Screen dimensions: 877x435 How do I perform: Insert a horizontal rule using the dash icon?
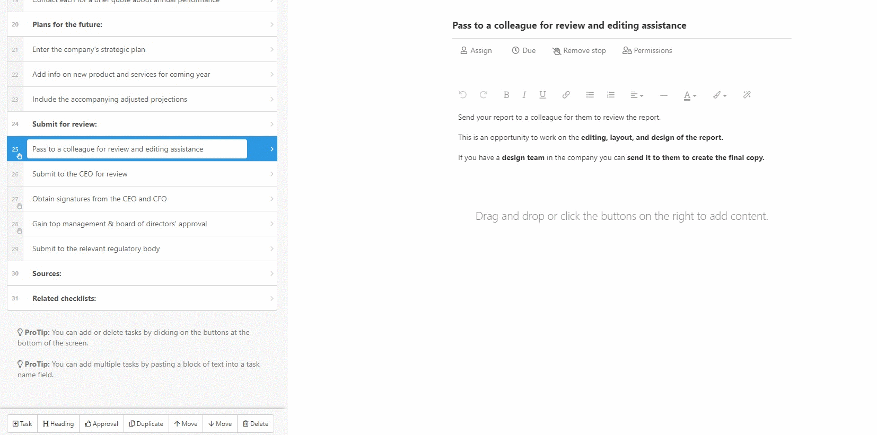[x=663, y=95]
